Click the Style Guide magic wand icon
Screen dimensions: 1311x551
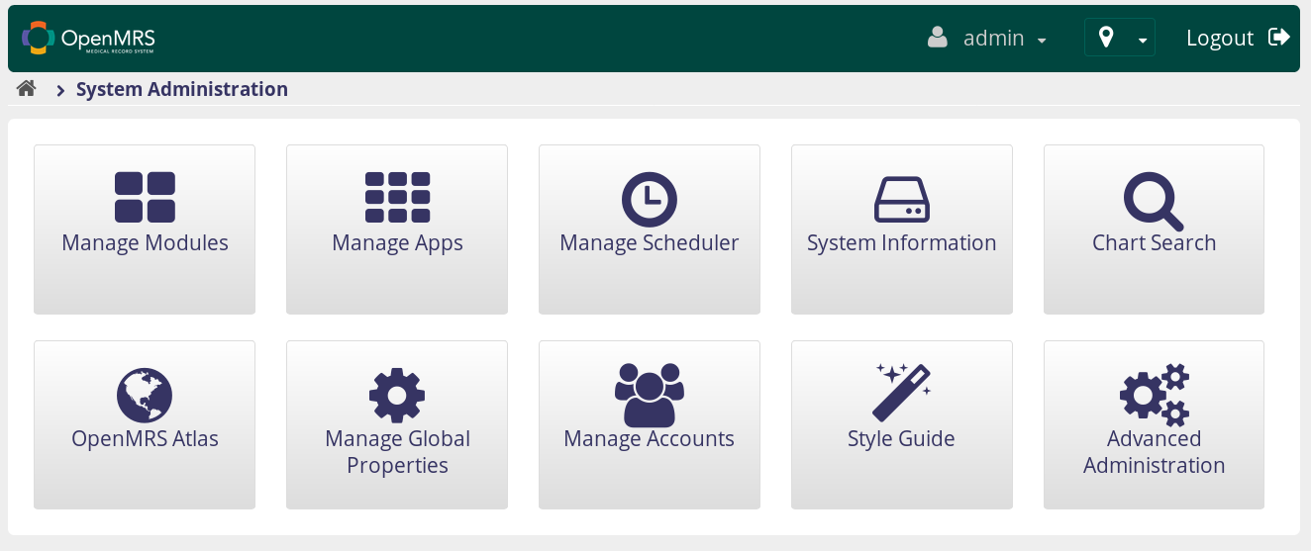(902, 393)
